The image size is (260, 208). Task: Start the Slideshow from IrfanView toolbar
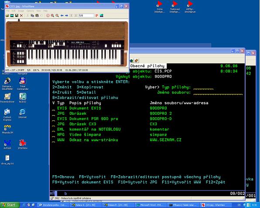pos(12,16)
